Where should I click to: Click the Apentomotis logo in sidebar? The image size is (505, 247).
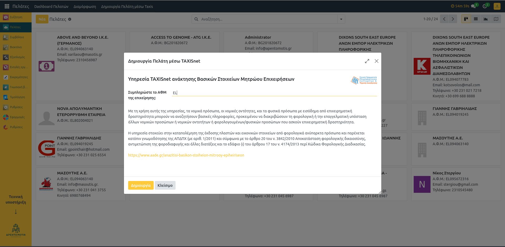[x=16, y=230]
